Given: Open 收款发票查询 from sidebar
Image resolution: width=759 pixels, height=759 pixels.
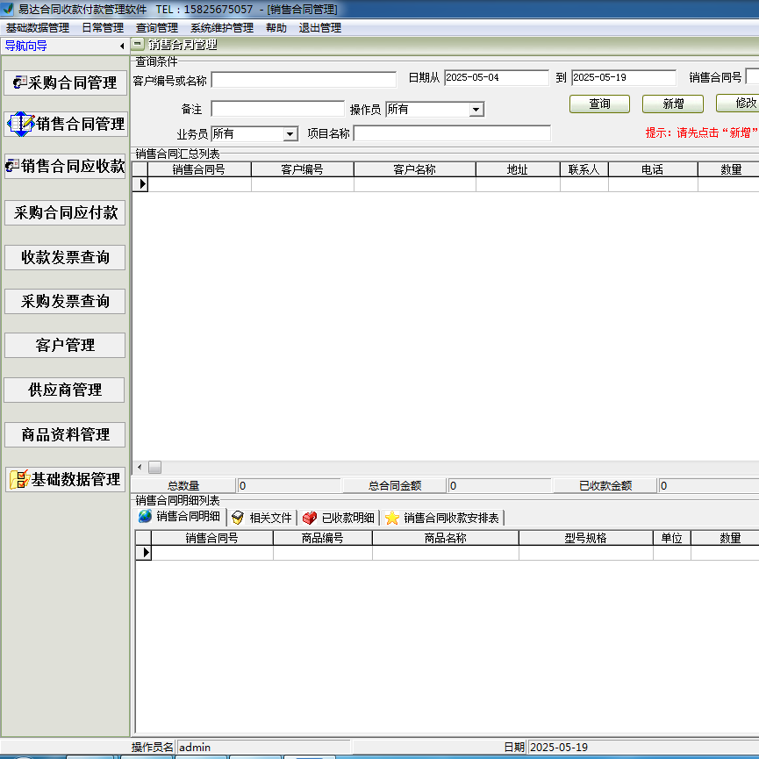Looking at the screenshot, I should [x=65, y=257].
